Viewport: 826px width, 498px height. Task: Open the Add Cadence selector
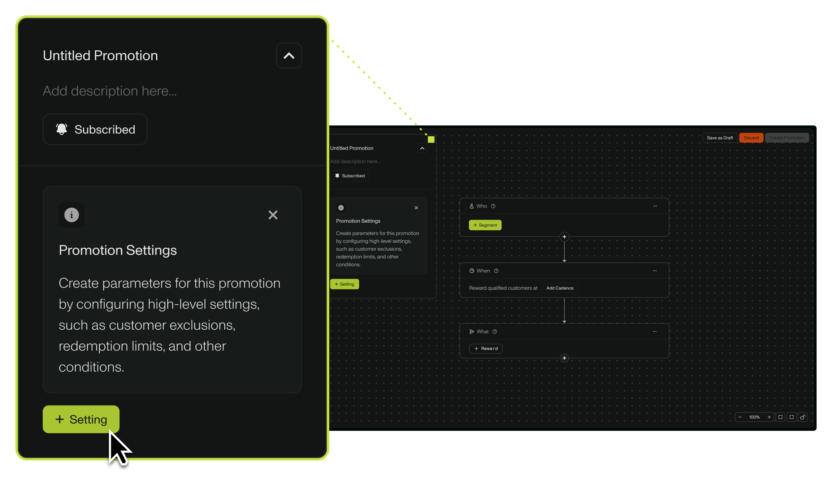click(x=560, y=288)
